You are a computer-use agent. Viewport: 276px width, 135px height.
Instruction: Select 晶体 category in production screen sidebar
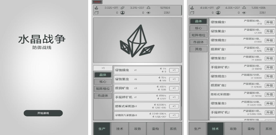103,75
